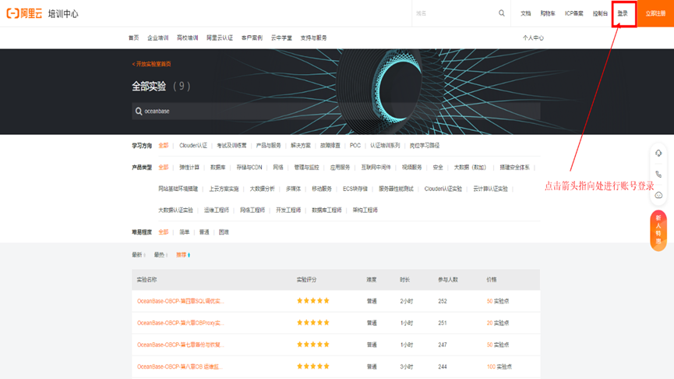The image size is (674, 379).
Task: Filter product type 应用服务
Action: click(x=340, y=168)
